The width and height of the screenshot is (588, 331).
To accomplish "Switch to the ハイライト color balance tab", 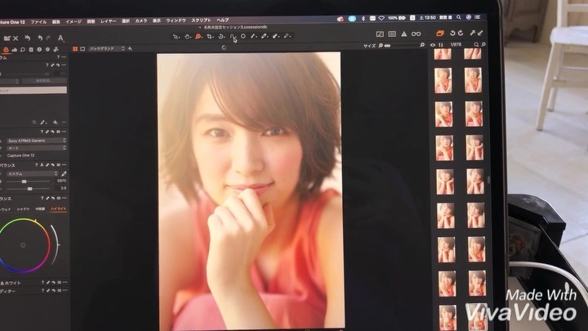I will coord(56,208).
